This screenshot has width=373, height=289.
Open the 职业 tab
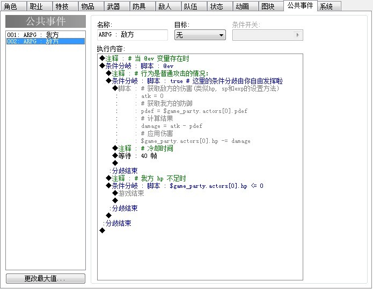point(40,6)
